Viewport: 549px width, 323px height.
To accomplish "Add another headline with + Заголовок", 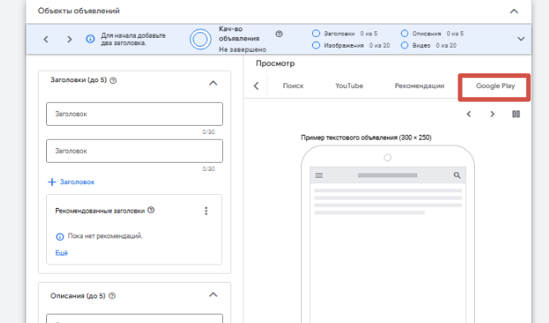I will [72, 182].
